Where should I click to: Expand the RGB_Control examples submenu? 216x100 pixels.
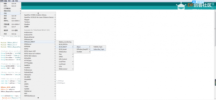pyautogui.click(x=65, y=69)
